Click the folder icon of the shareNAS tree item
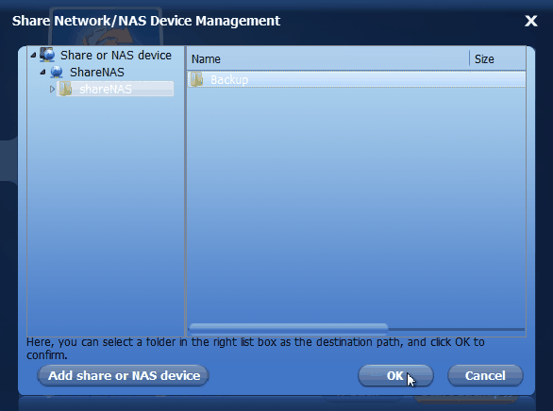The image size is (553, 411). point(65,89)
